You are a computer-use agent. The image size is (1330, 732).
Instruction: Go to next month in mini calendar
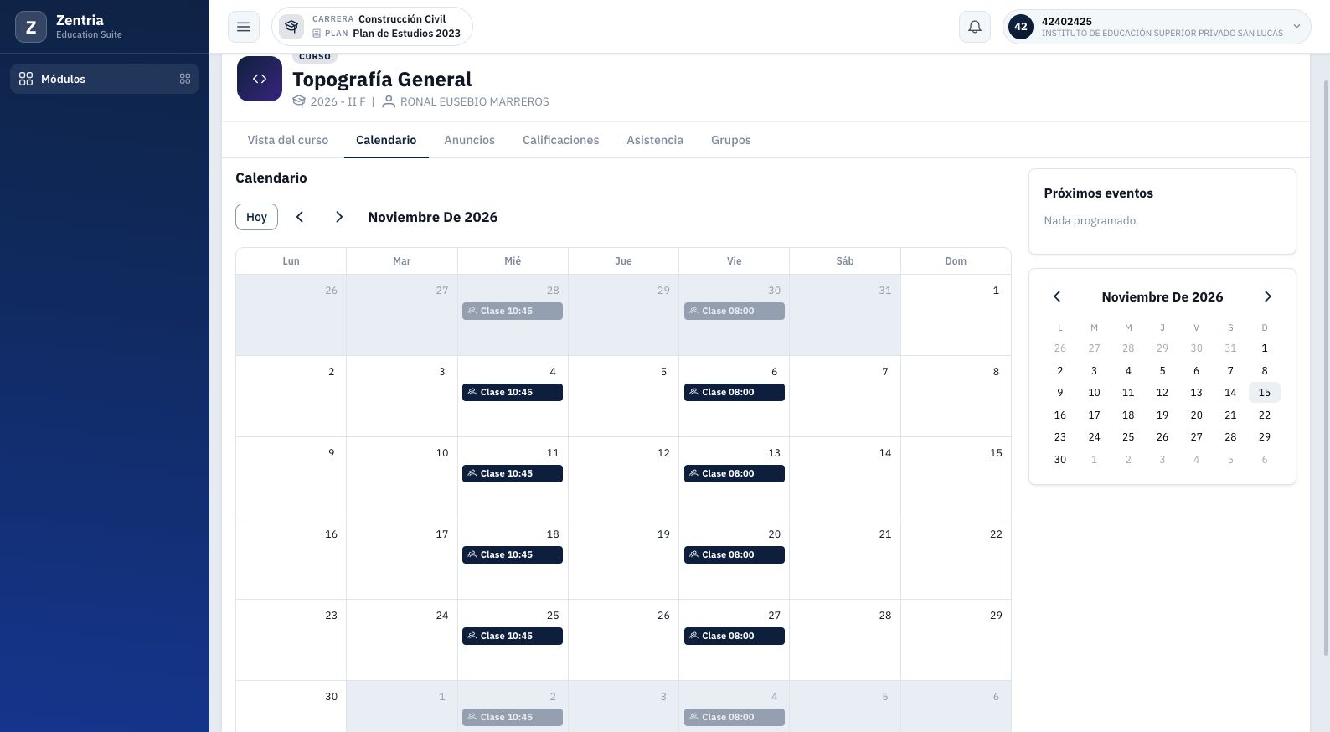[x=1268, y=296]
